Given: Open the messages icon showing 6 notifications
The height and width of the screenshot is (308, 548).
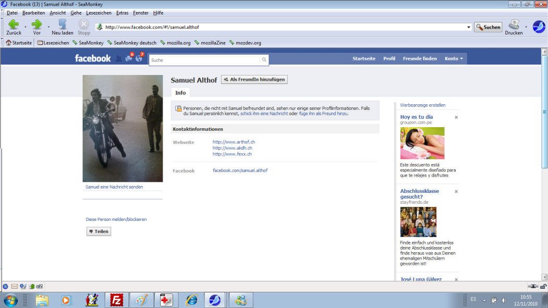Looking at the screenshot, I should click(128, 58).
